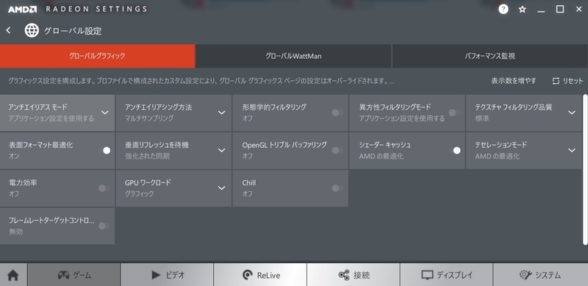Click the globe グローバル設定 icon

32,30
